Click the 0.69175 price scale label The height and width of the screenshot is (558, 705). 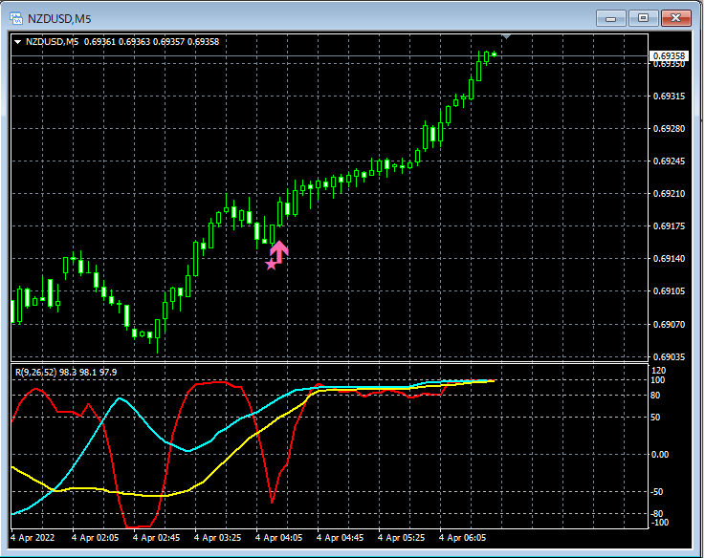[x=669, y=226]
